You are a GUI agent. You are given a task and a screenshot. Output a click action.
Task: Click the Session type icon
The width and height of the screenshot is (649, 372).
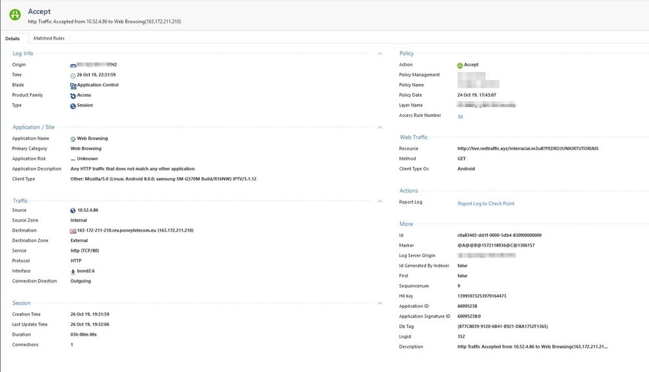click(x=73, y=106)
